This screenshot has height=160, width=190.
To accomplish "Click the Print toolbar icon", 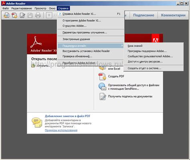I will tap(38, 15).
